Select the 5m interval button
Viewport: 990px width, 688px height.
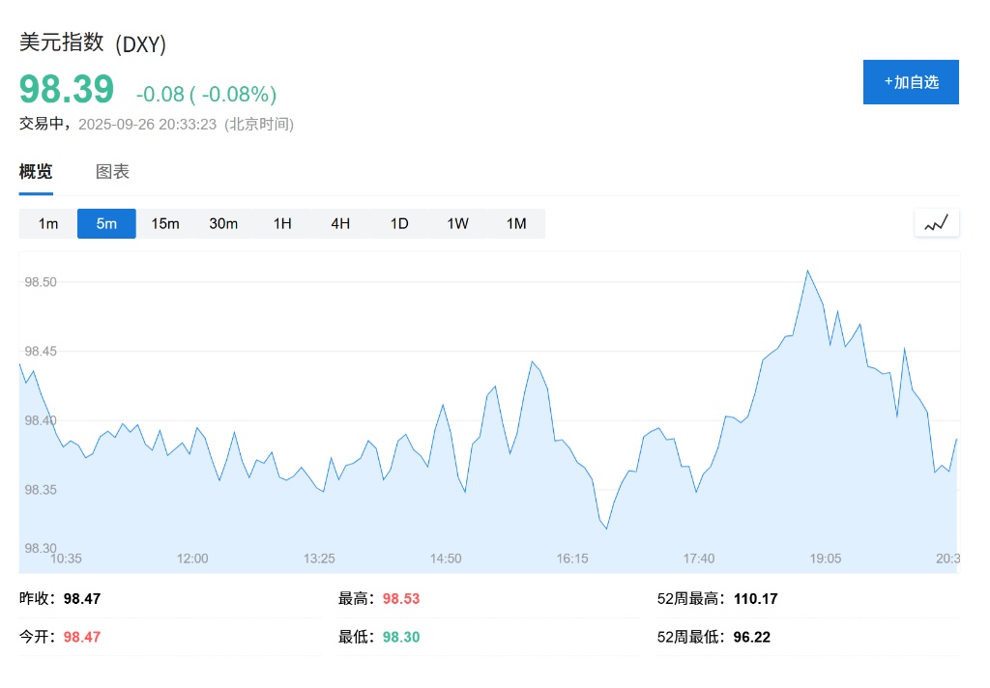[106, 223]
